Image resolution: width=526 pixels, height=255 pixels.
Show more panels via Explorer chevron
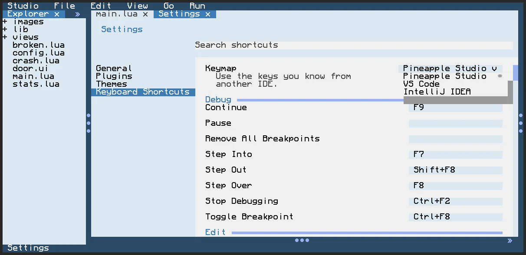[78, 14]
